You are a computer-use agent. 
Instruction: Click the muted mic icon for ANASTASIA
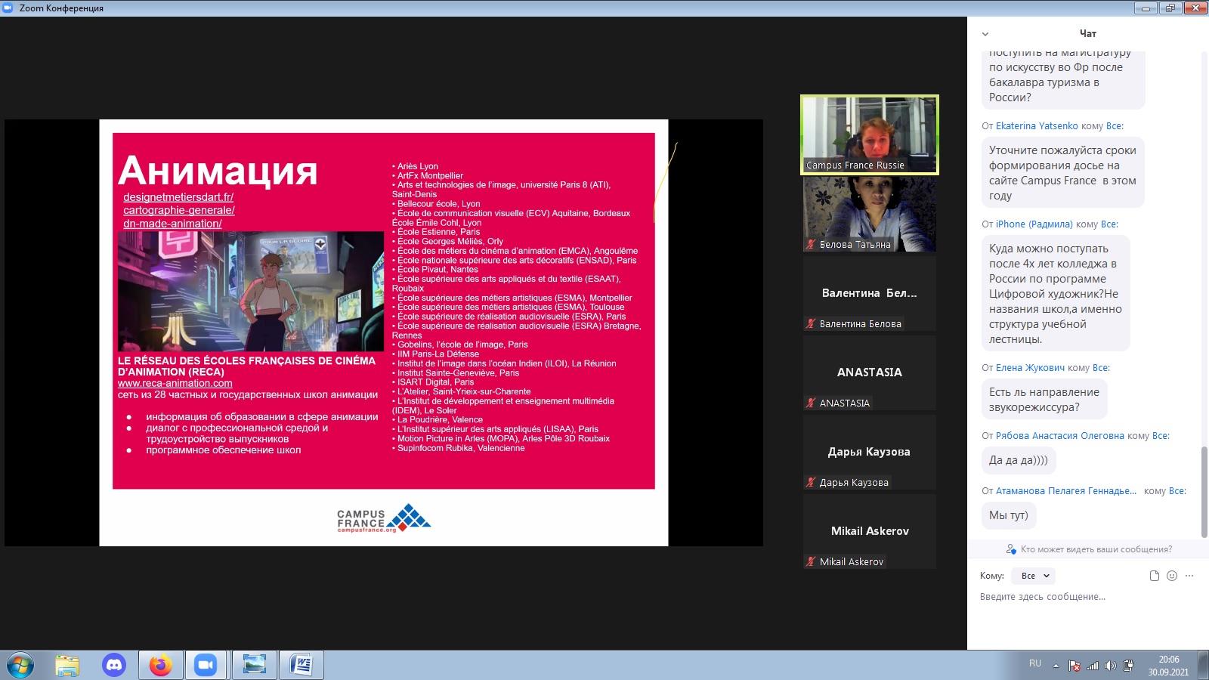tap(811, 403)
